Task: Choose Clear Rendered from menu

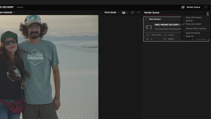Action: pos(193,33)
